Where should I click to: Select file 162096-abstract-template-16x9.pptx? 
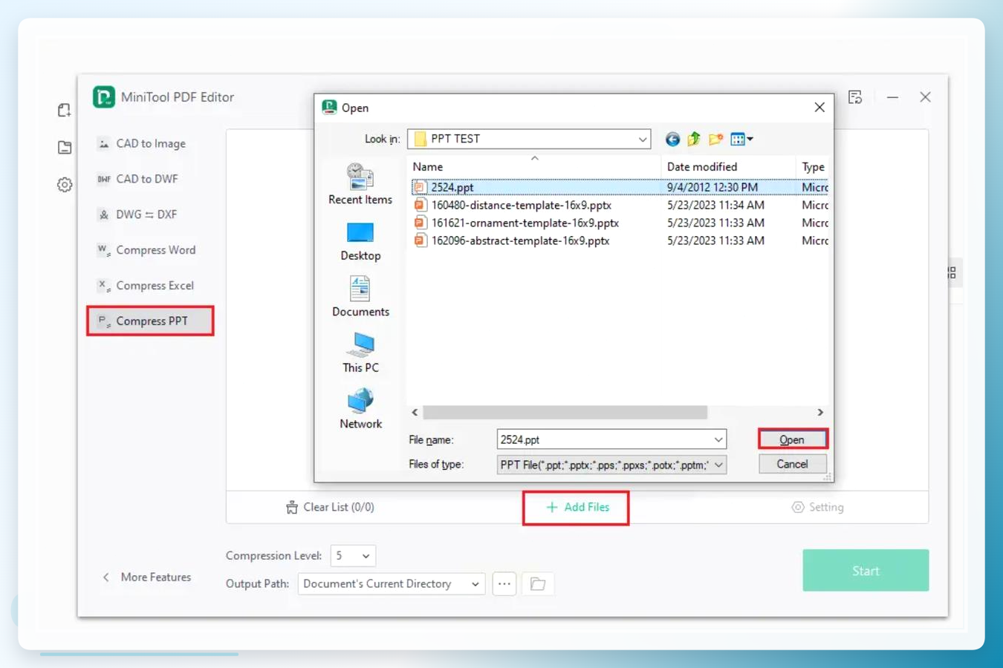pos(520,240)
